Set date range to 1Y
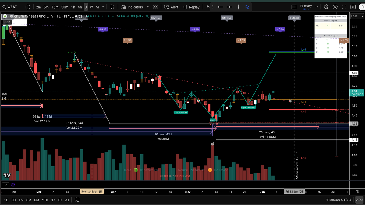The image size is (365, 205). click(x=53, y=200)
